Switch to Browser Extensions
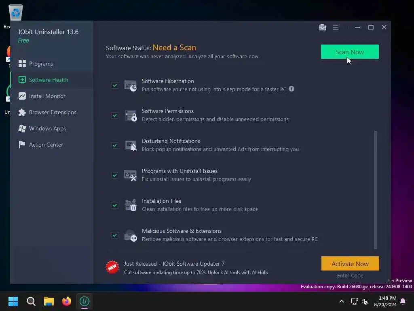Viewport: 414px width, 311px height. click(x=52, y=113)
